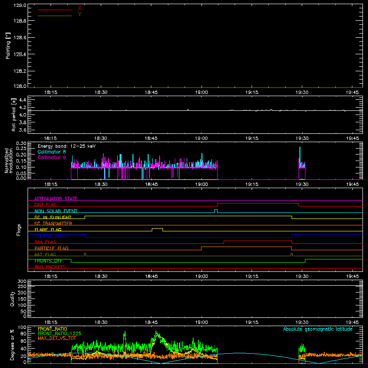
Task: Click the green FRONTS_OFF label
Action: [x=48, y=261]
